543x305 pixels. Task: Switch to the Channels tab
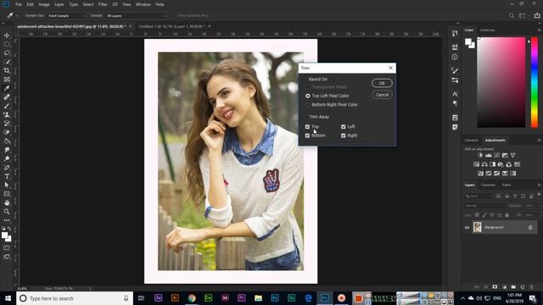point(488,185)
